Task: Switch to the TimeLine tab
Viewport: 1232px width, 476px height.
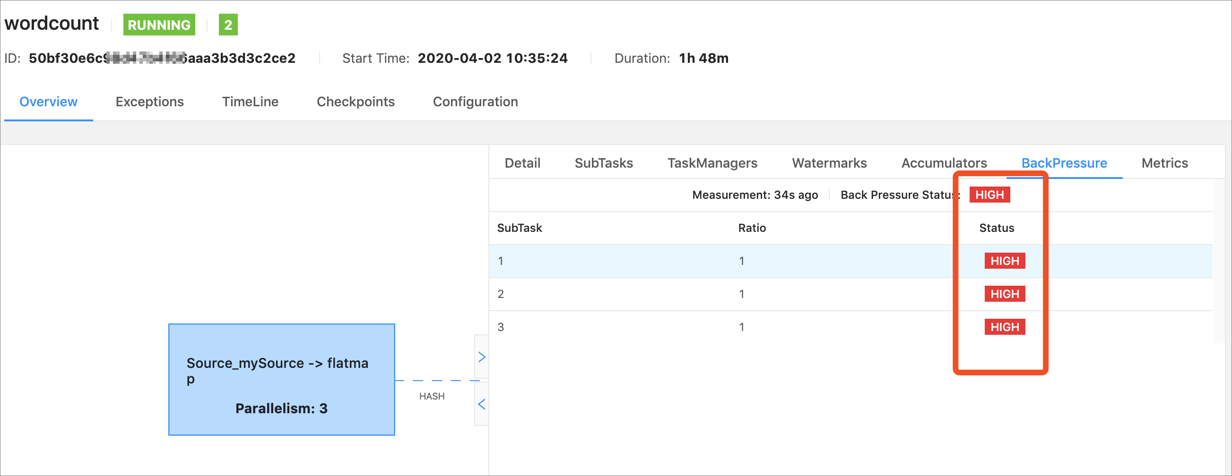Action: click(x=250, y=102)
